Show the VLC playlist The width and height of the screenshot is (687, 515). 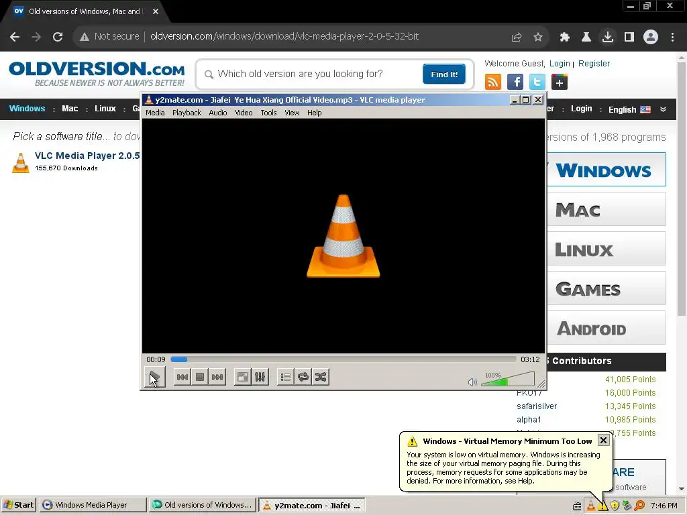[x=286, y=377]
